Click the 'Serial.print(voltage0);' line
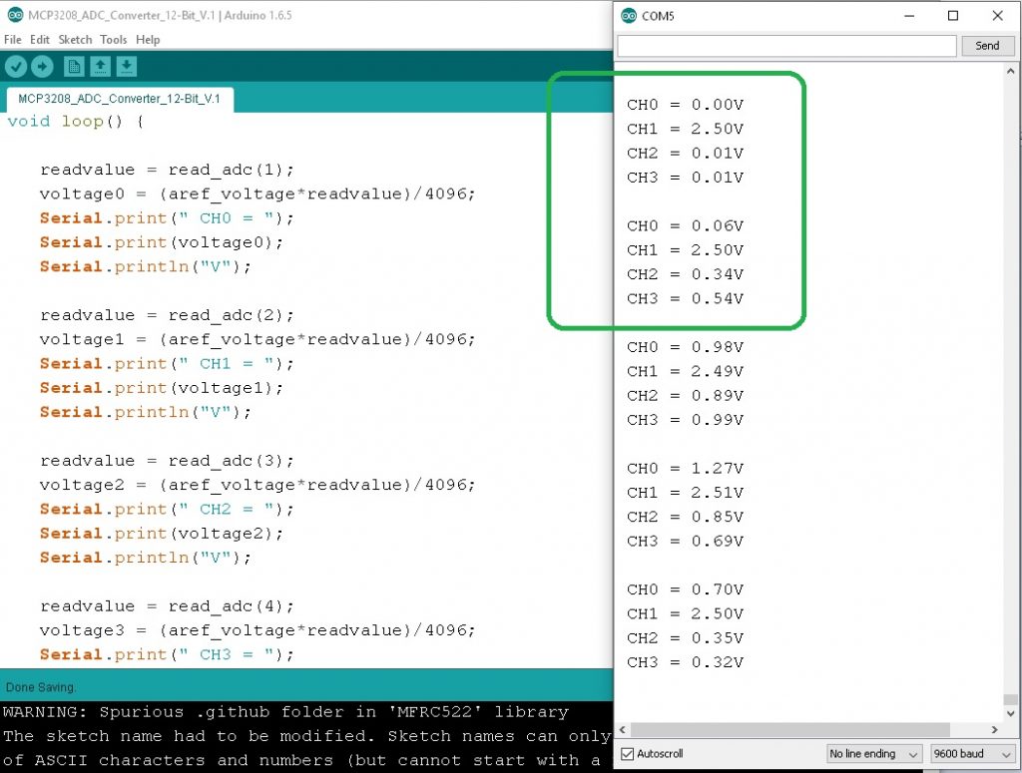This screenshot has height=773, width=1022. click(x=162, y=243)
